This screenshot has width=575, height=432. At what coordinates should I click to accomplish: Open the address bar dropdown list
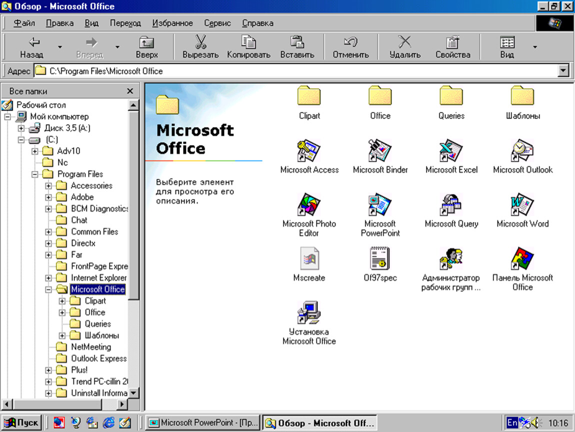pyautogui.click(x=563, y=70)
